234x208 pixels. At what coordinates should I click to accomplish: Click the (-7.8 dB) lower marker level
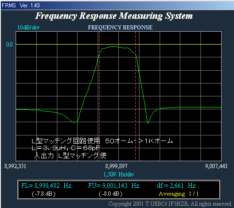pos(44,194)
